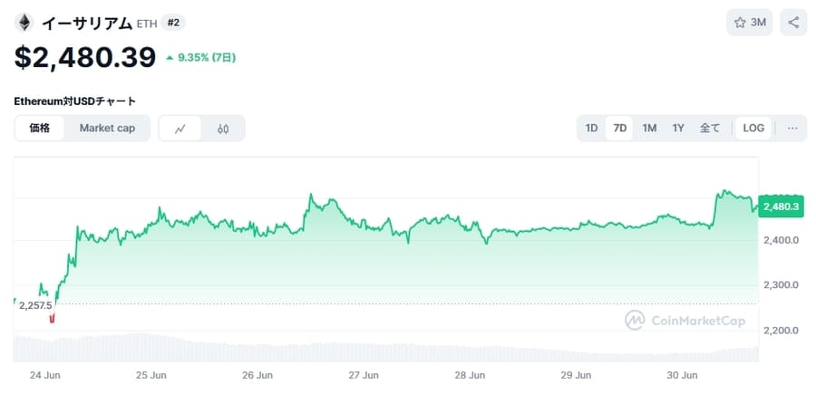Click the 29 Jun date axis label
Screen dimensions: 816x394
(576, 375)
